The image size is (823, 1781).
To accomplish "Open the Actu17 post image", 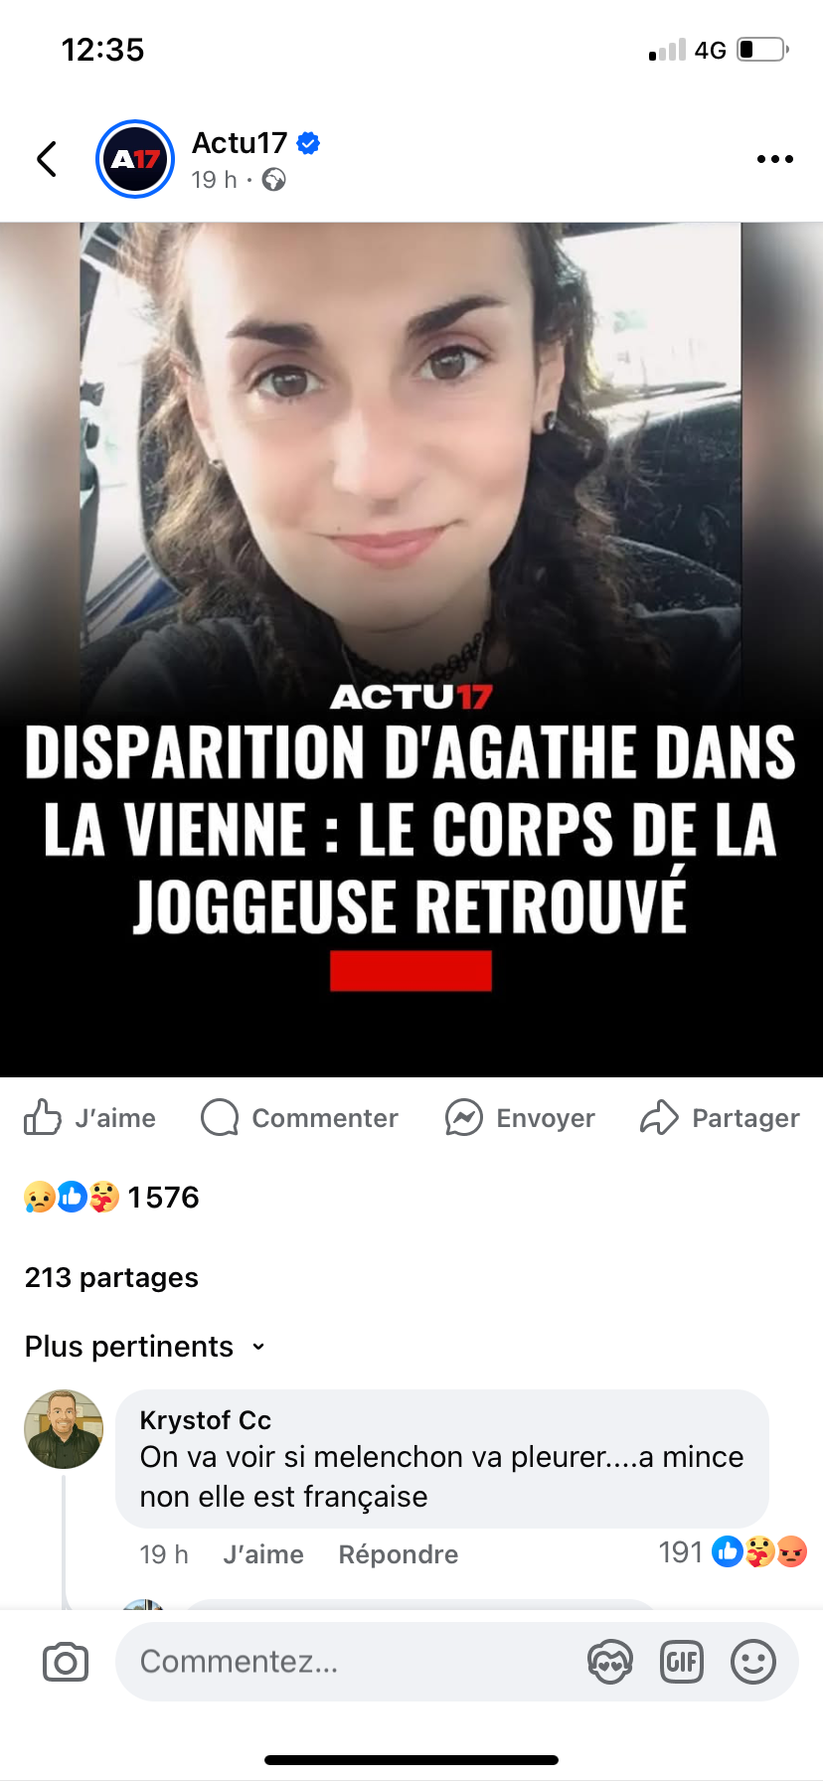I will click(x=411, y=650).
